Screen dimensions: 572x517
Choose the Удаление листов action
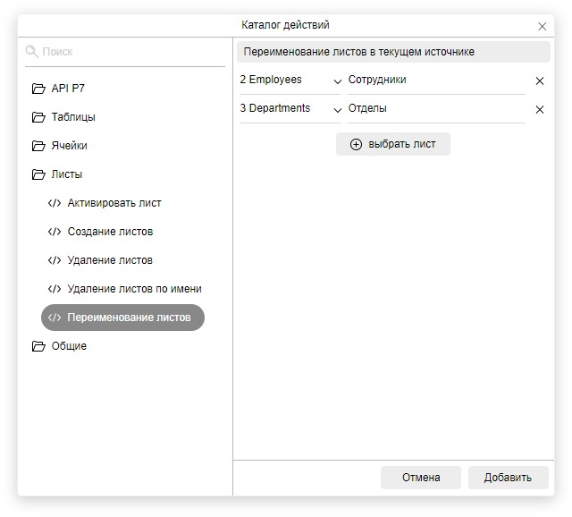coord(110,260)
